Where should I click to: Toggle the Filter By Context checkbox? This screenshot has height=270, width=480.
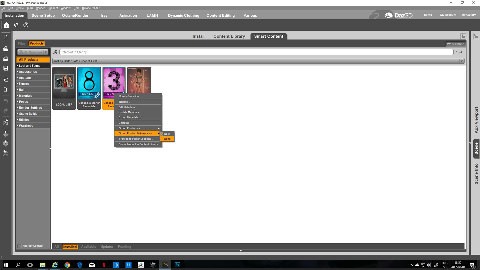[19, 246]
